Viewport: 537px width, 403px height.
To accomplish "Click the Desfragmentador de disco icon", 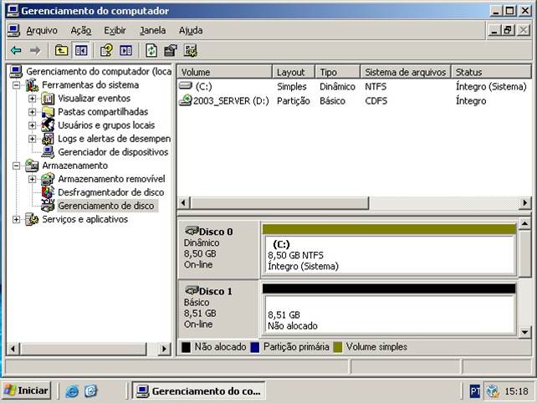I will pos(48,192).
